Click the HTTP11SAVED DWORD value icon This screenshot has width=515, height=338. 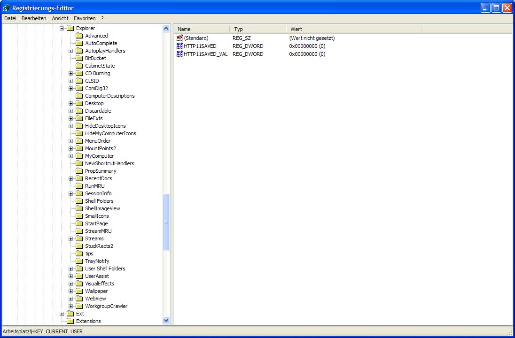tap(179, 46)
